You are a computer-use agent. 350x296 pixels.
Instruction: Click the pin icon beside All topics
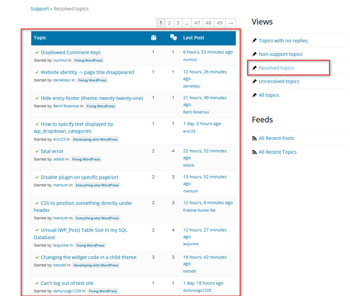click(x=254, y=95)
